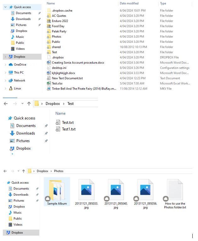Click the Name column header in the Test window

point(60,113)
